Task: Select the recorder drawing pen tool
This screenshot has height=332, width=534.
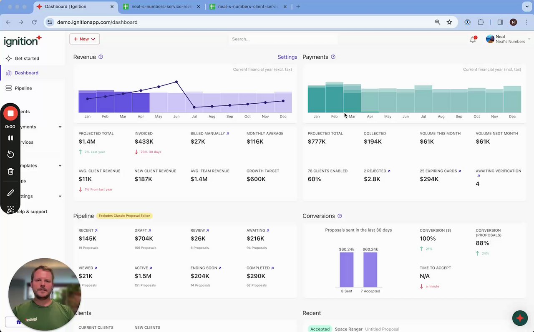Action: (x=10, y=192)
